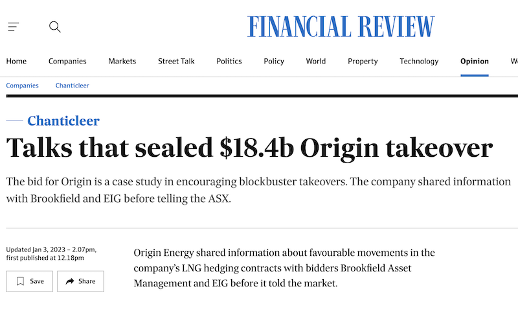Open the Markets section
518x309 pixels.
click(122, 62)
